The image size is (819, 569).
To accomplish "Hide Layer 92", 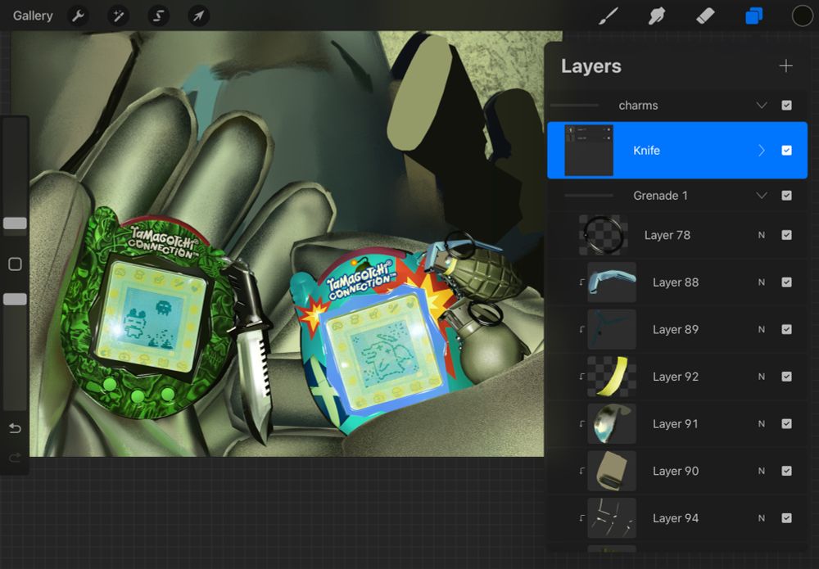I will 786,377.
